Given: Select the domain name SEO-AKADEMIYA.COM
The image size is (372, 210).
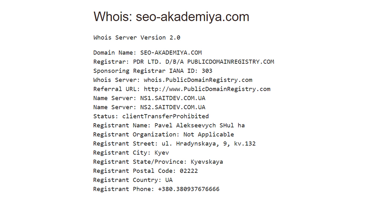Looking at the screenshot, I should (171, 53).
